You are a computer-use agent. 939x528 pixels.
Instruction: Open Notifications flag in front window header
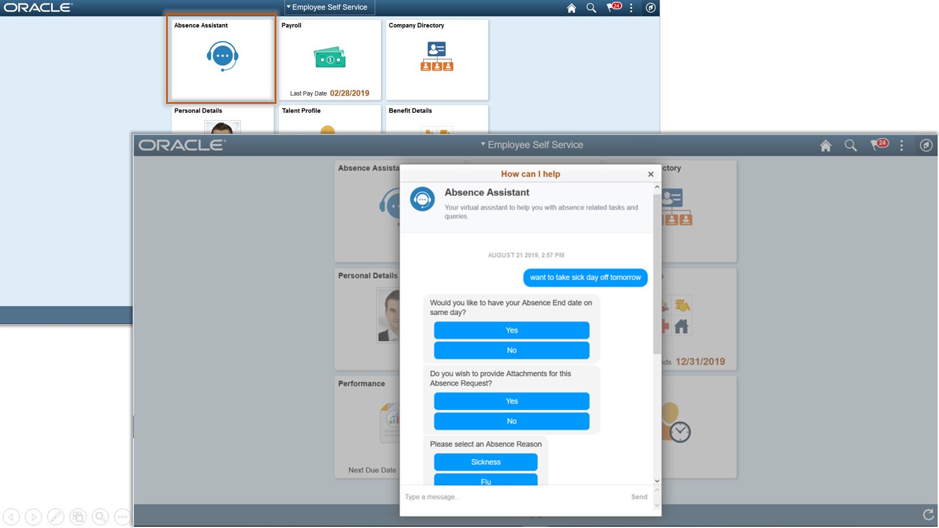coord(879,144)
